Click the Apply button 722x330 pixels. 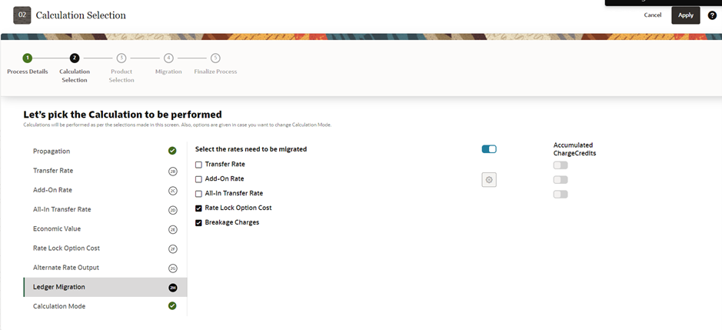point(686,15)
